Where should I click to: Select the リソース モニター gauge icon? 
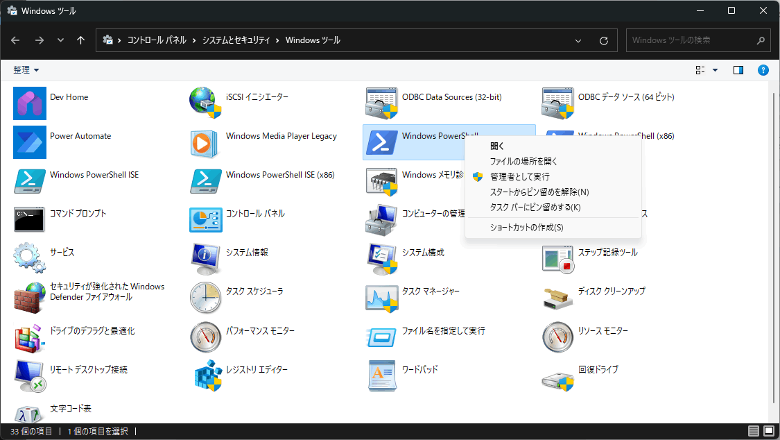[557, 337]
